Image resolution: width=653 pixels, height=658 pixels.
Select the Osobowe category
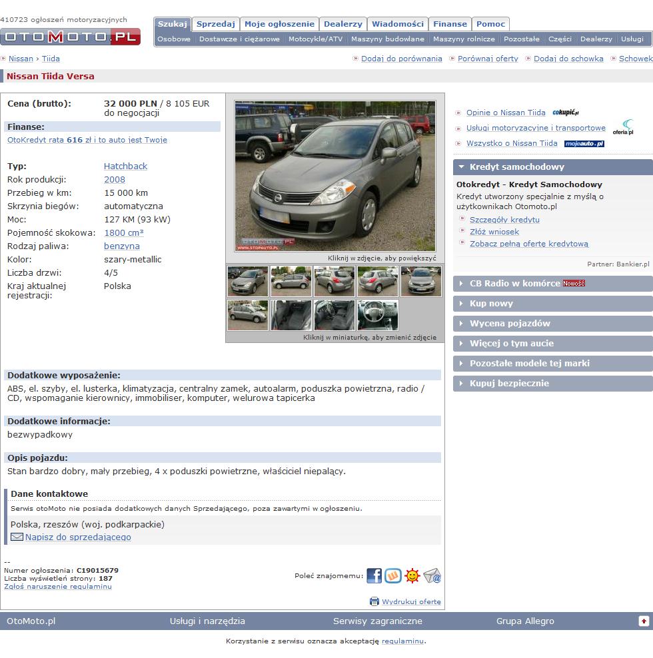click(x=174, y=39)
